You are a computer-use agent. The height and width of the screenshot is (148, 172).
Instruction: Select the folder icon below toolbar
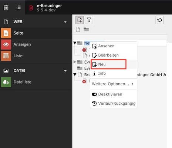click(86, 29)
